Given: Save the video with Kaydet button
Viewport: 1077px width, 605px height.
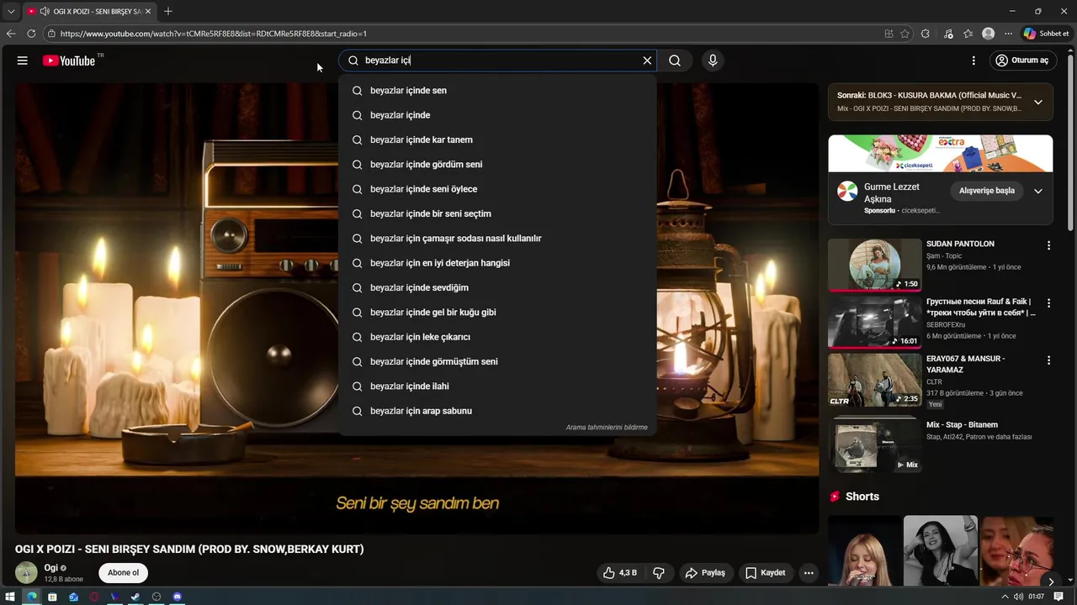Looking at the screenshot, I should [x=766, y=573].
